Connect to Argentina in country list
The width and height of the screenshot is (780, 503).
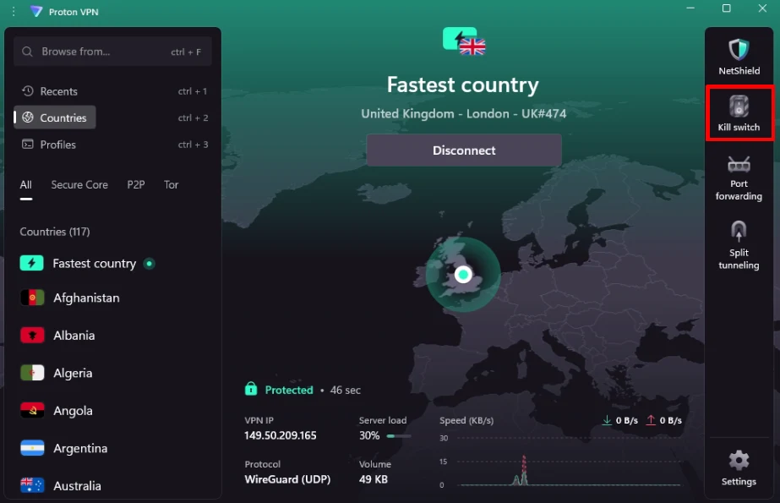tap(80, 448)
